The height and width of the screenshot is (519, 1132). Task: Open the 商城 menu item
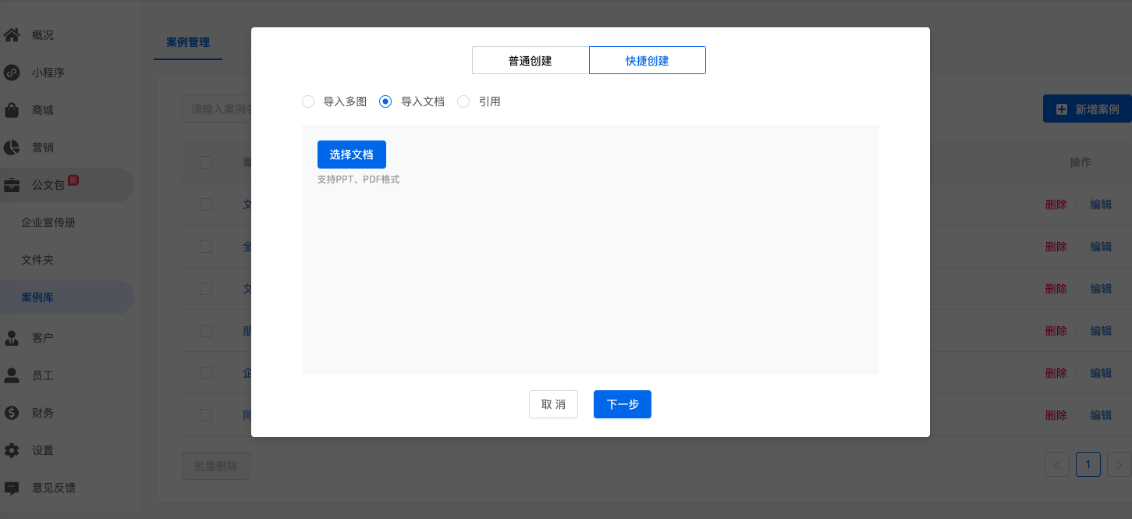[x=43, y=110]
